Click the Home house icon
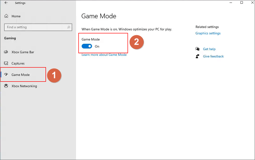Screen dimensions: 255x160 (x=6, y=16)
